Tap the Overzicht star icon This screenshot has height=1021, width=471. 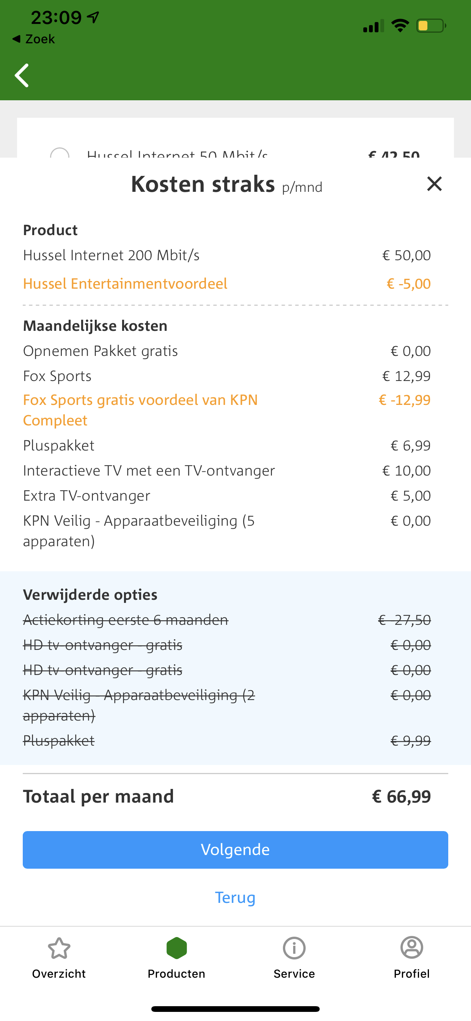tap(59, 948)
